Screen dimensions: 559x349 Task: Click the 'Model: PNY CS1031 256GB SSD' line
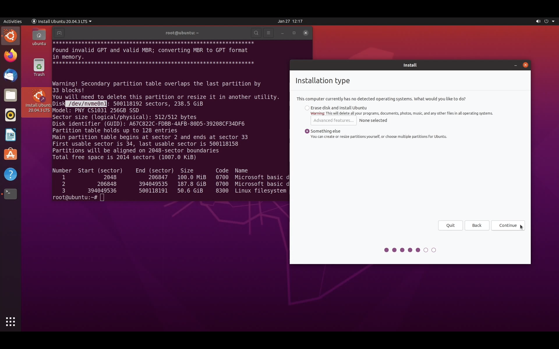95,111
